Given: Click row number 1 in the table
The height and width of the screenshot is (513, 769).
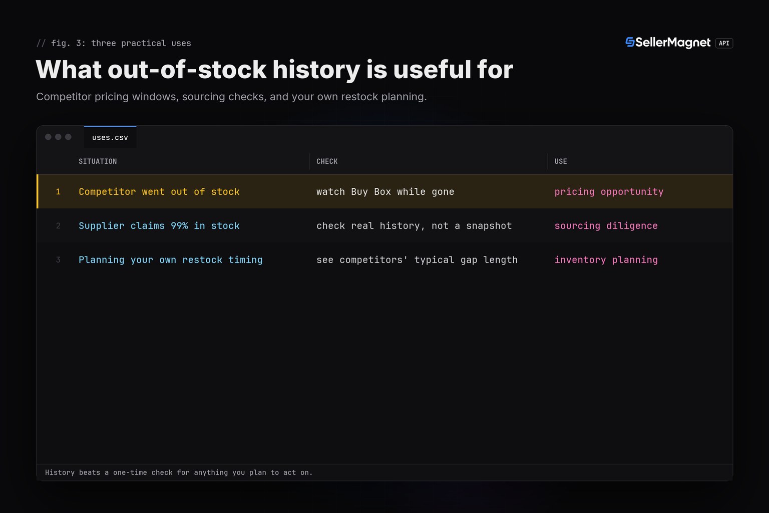Looking at the screenshot, I should pos(58,192).
